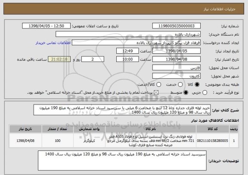Choose the متوسط purchase process option
Image resolution: width=248 pixels, height=175 pixels.
pyautogui.click(x=186, y=92)
